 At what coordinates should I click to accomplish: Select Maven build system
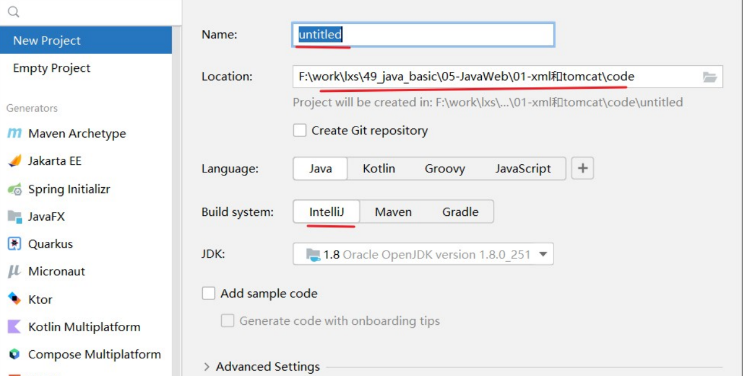point(393,212)
